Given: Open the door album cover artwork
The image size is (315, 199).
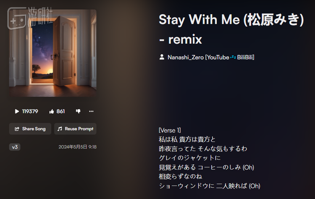Looking at the screenshot, I should point(52,53).
